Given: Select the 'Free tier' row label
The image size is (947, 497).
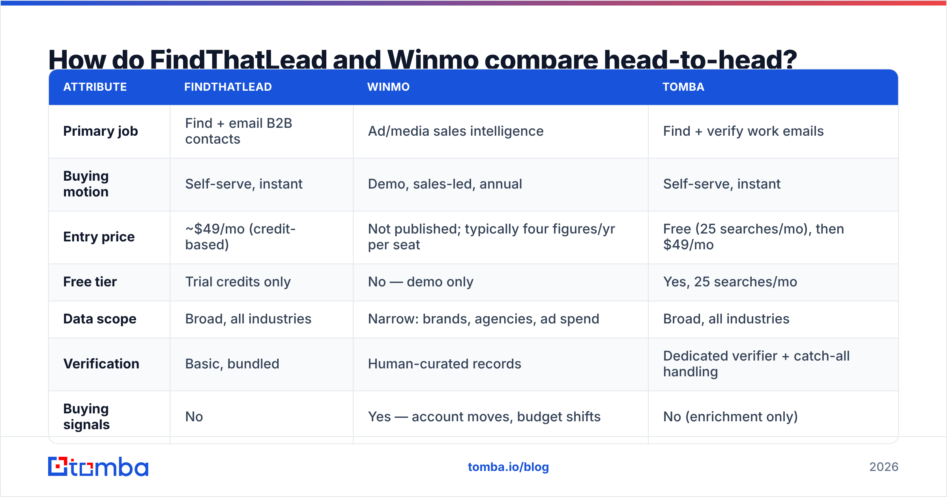Looking at the screenshot, I should [90, 282].
